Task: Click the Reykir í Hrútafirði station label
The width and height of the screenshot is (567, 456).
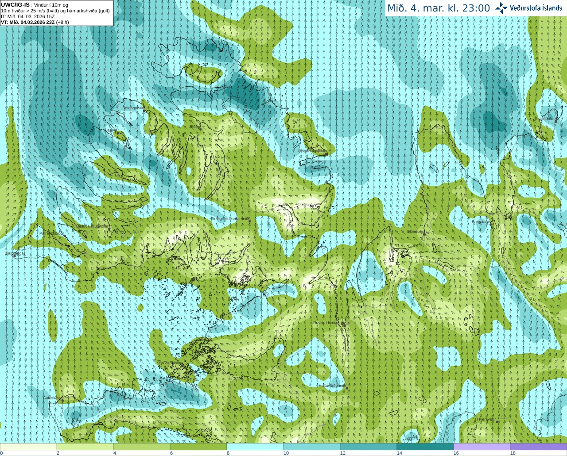Action: (x=329, y=323)
